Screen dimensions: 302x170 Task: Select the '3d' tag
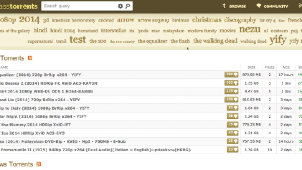tap(46, 20)
